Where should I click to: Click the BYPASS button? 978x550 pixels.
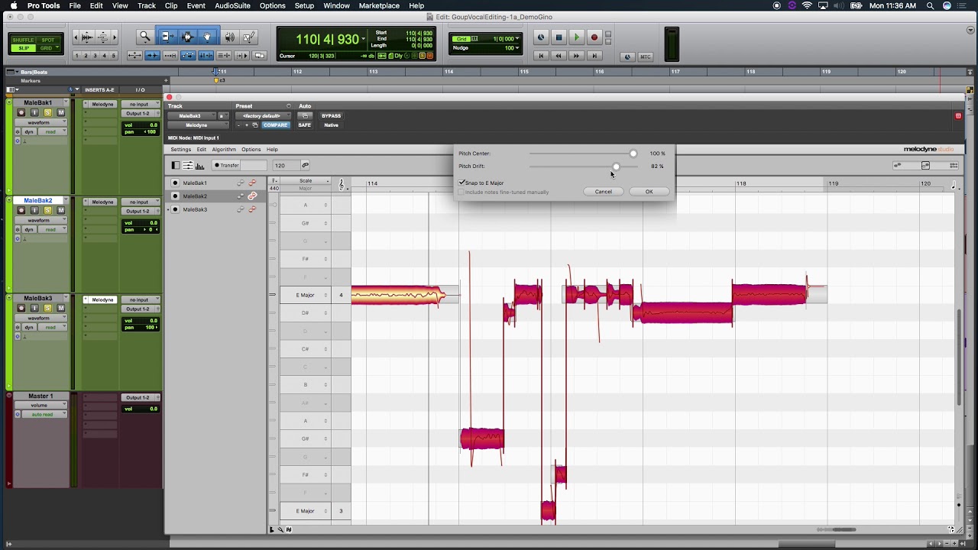pos(331,116)
